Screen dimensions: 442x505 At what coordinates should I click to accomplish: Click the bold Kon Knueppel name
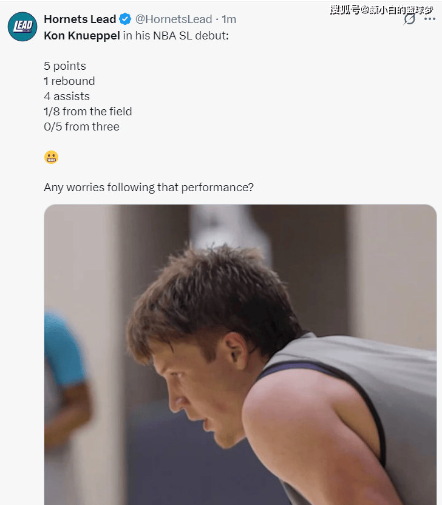[x=81, y=35]
